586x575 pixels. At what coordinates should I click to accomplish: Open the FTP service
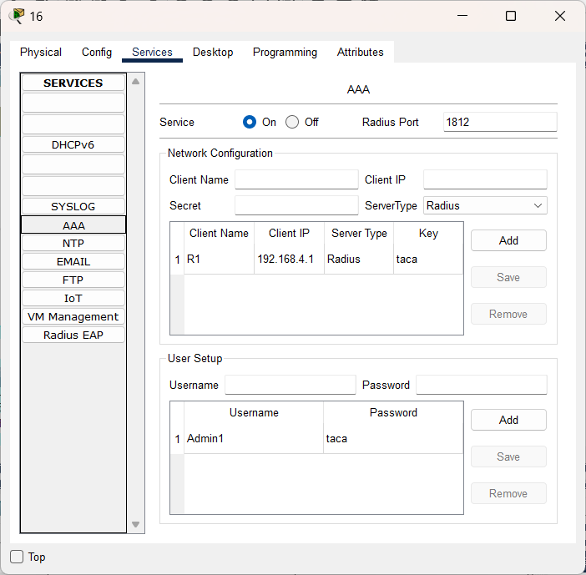tap(73, 280)
